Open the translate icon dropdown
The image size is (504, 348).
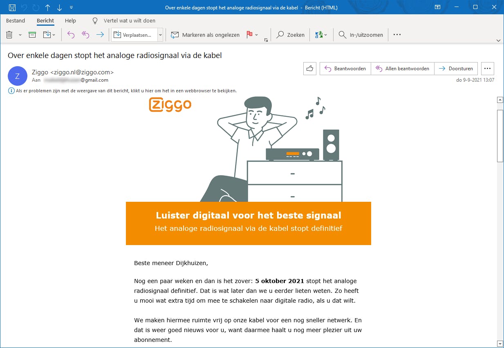point(321,35)
